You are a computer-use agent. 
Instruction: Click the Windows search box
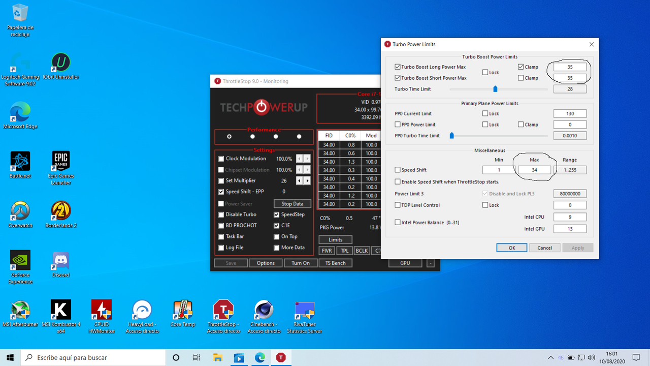click(x=93, y=357)
